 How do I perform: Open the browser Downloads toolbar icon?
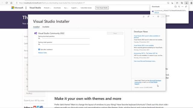[186, 3]
